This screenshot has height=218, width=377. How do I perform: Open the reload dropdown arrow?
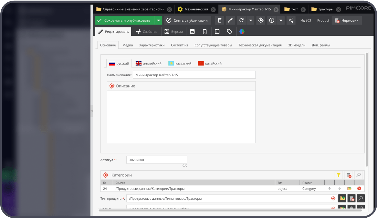(x=251, y=20)
